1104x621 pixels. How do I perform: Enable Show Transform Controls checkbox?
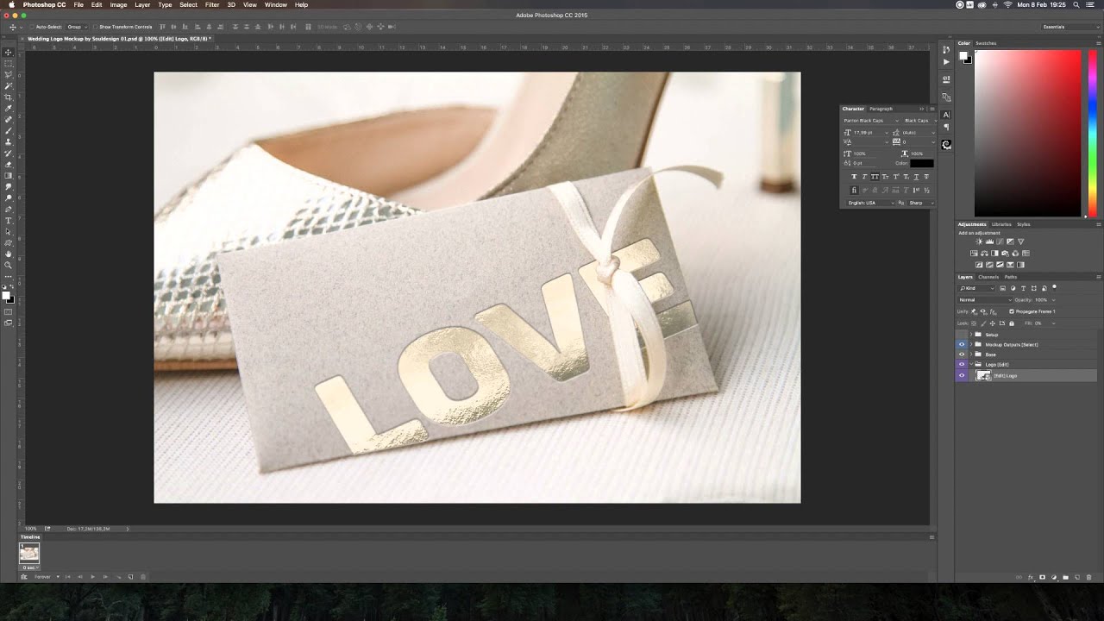(95, 27)
